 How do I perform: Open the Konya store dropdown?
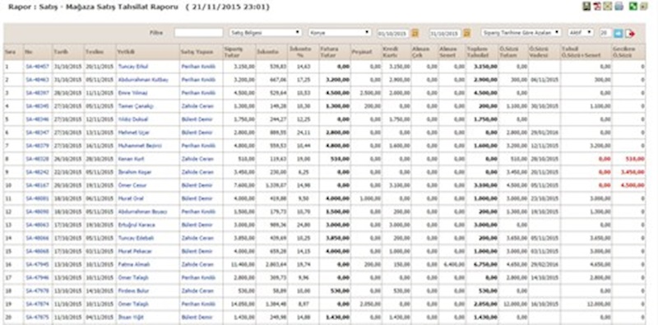340,32
